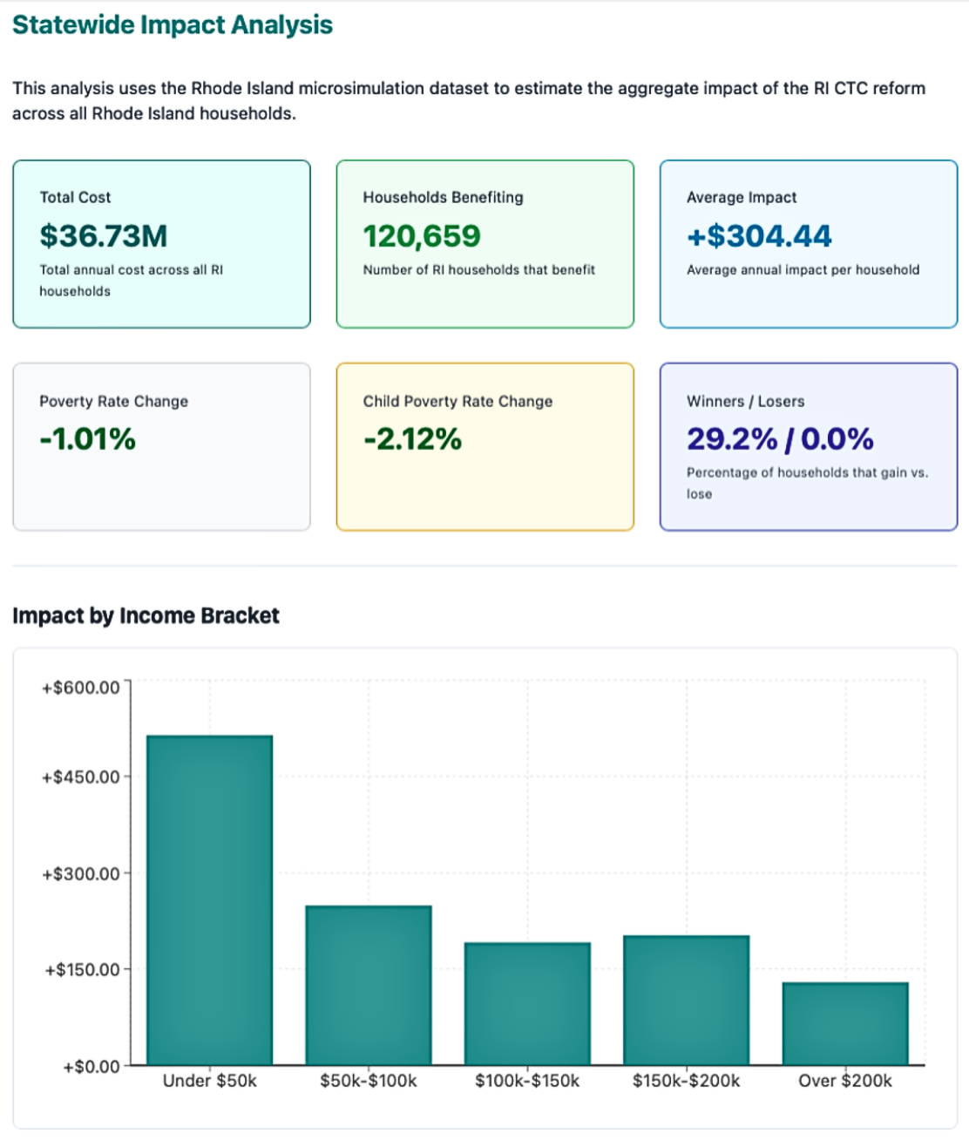The image size is (969, 1140).
Task: Click the Over $200k bar
Action: coord(844,1023)
